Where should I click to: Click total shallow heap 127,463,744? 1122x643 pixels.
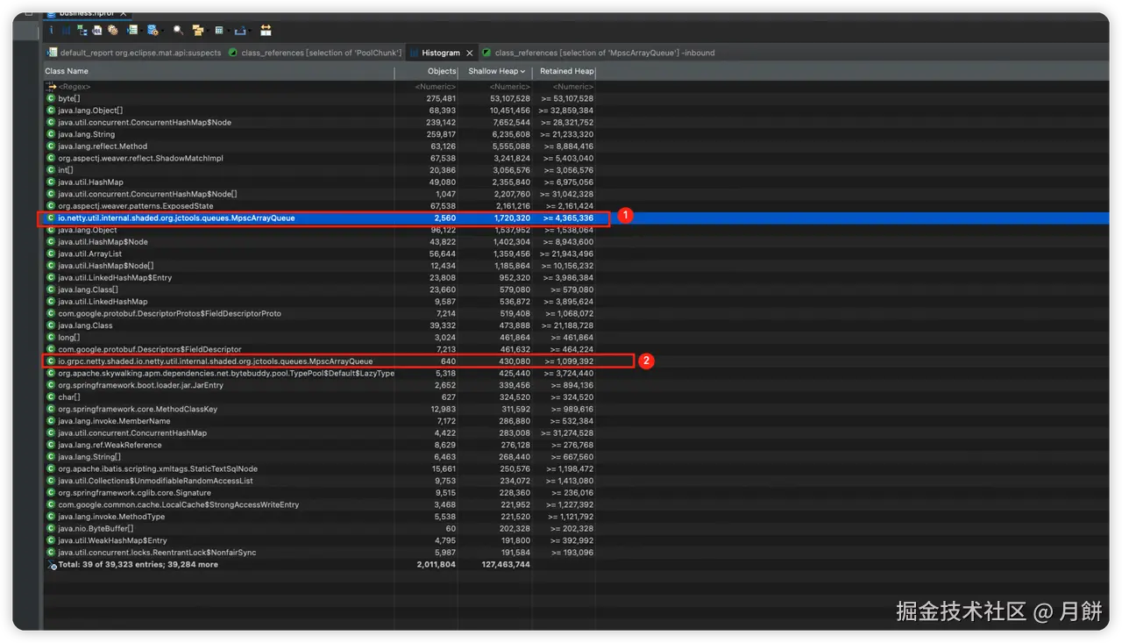(x=507, y=565)
